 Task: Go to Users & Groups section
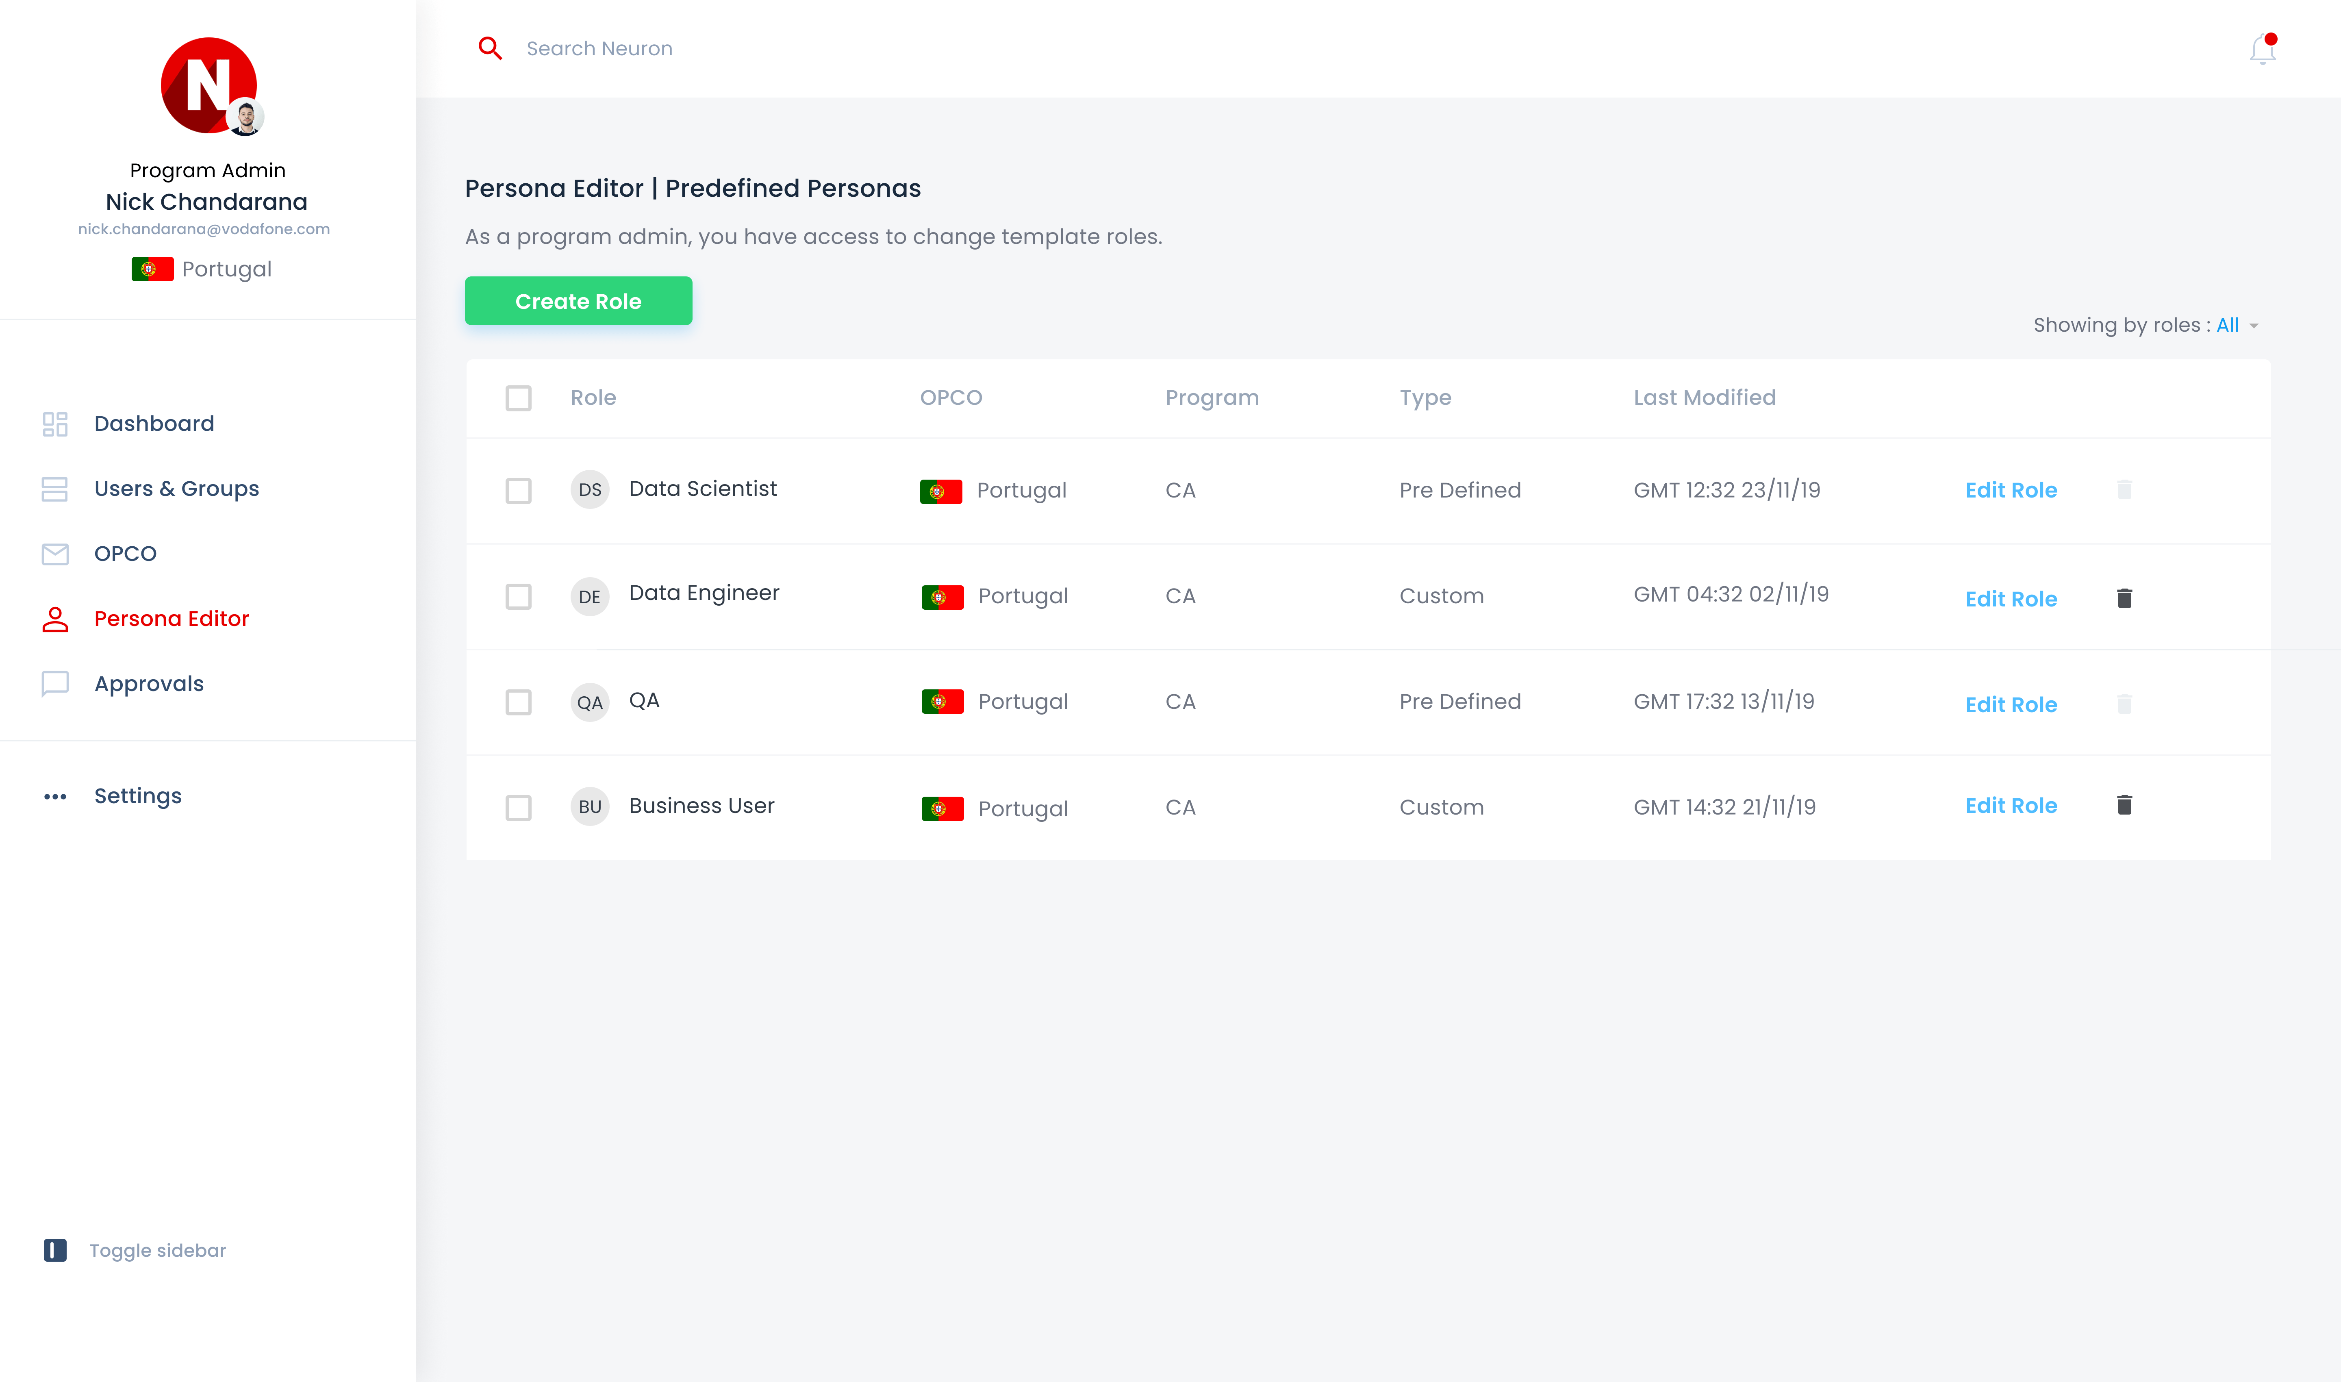[176, 489]
